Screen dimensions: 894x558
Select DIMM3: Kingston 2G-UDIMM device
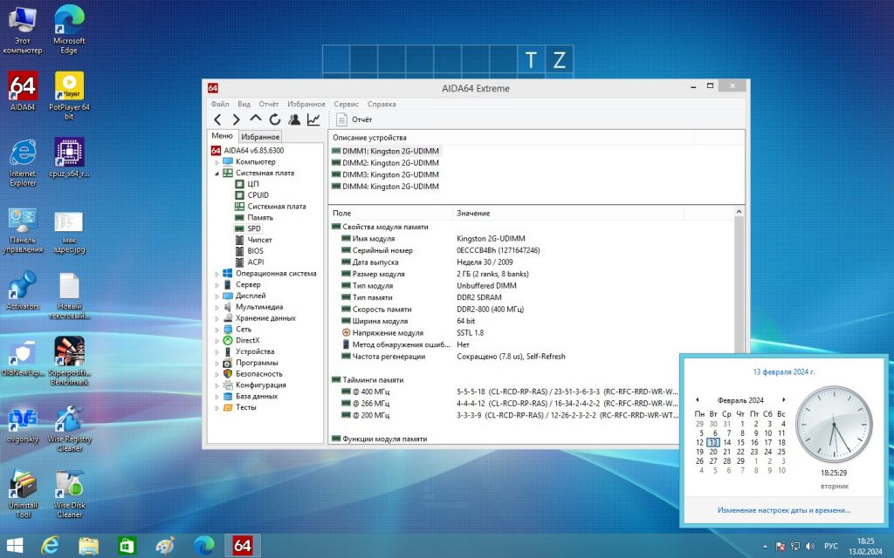pos(385,174)
